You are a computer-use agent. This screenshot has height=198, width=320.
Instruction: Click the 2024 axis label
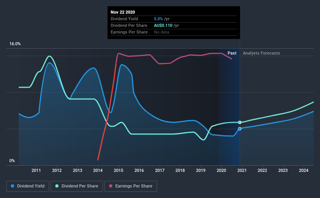coord(304,170)
